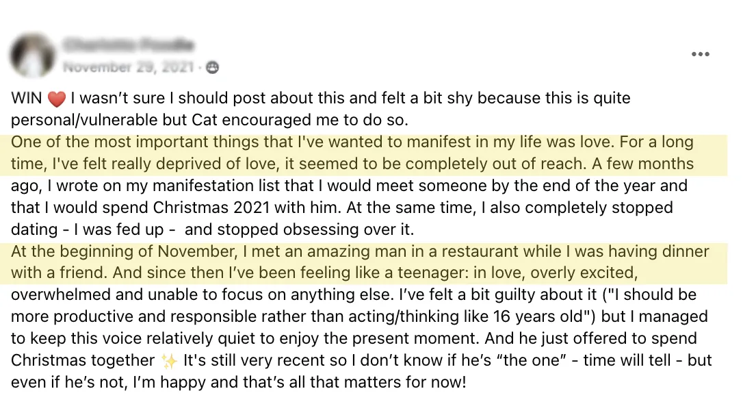This screenshot has width=743, height=415.
Task: Open the blurred author name link
Action: click(x=129, y=45)
